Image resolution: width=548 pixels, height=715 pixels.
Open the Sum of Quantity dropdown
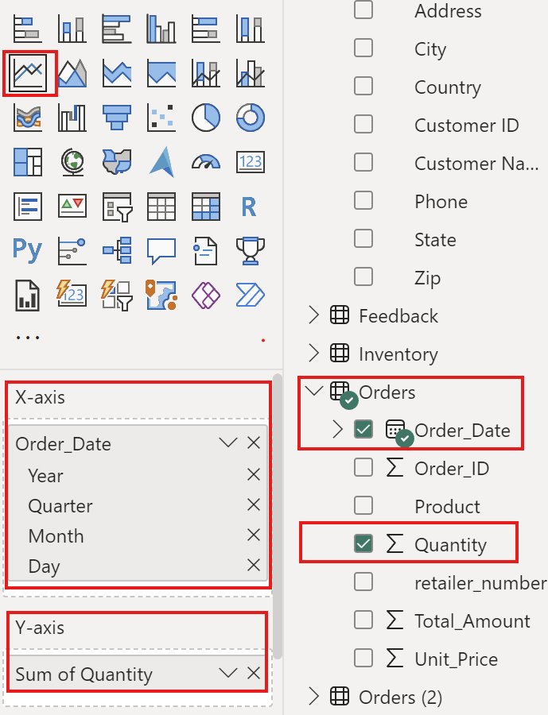228,674
